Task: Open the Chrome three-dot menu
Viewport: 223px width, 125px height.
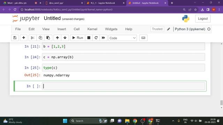Action: coord(219,10)
